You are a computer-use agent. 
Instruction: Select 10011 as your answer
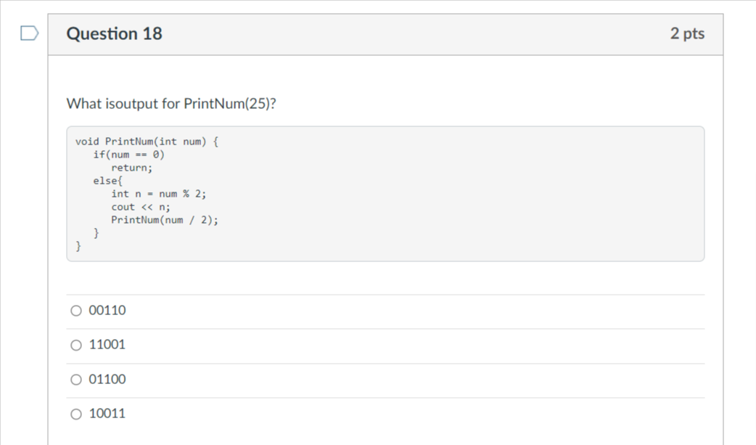[x=75, y=413]
